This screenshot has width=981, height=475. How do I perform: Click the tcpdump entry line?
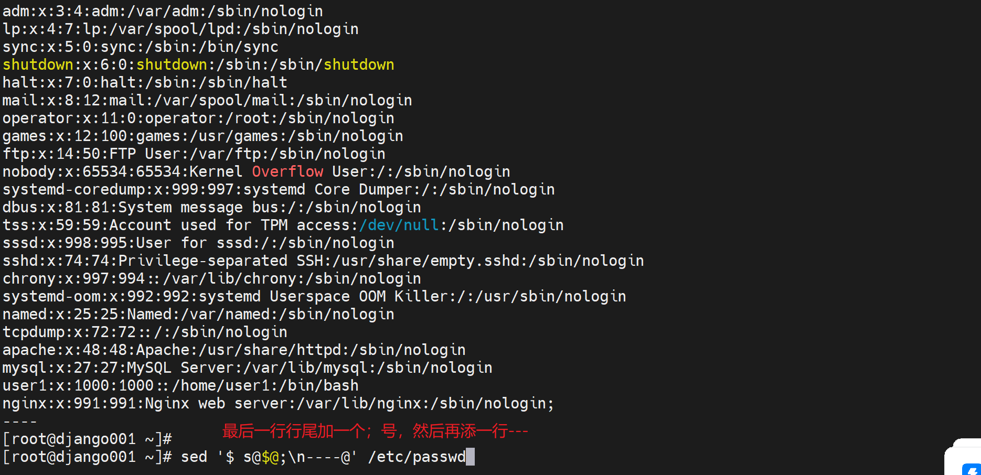(145, 332)
